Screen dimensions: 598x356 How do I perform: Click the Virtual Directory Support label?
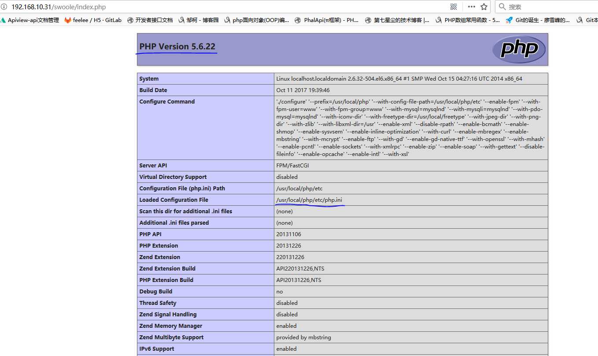pyautogui.click(x=173, y=177)
